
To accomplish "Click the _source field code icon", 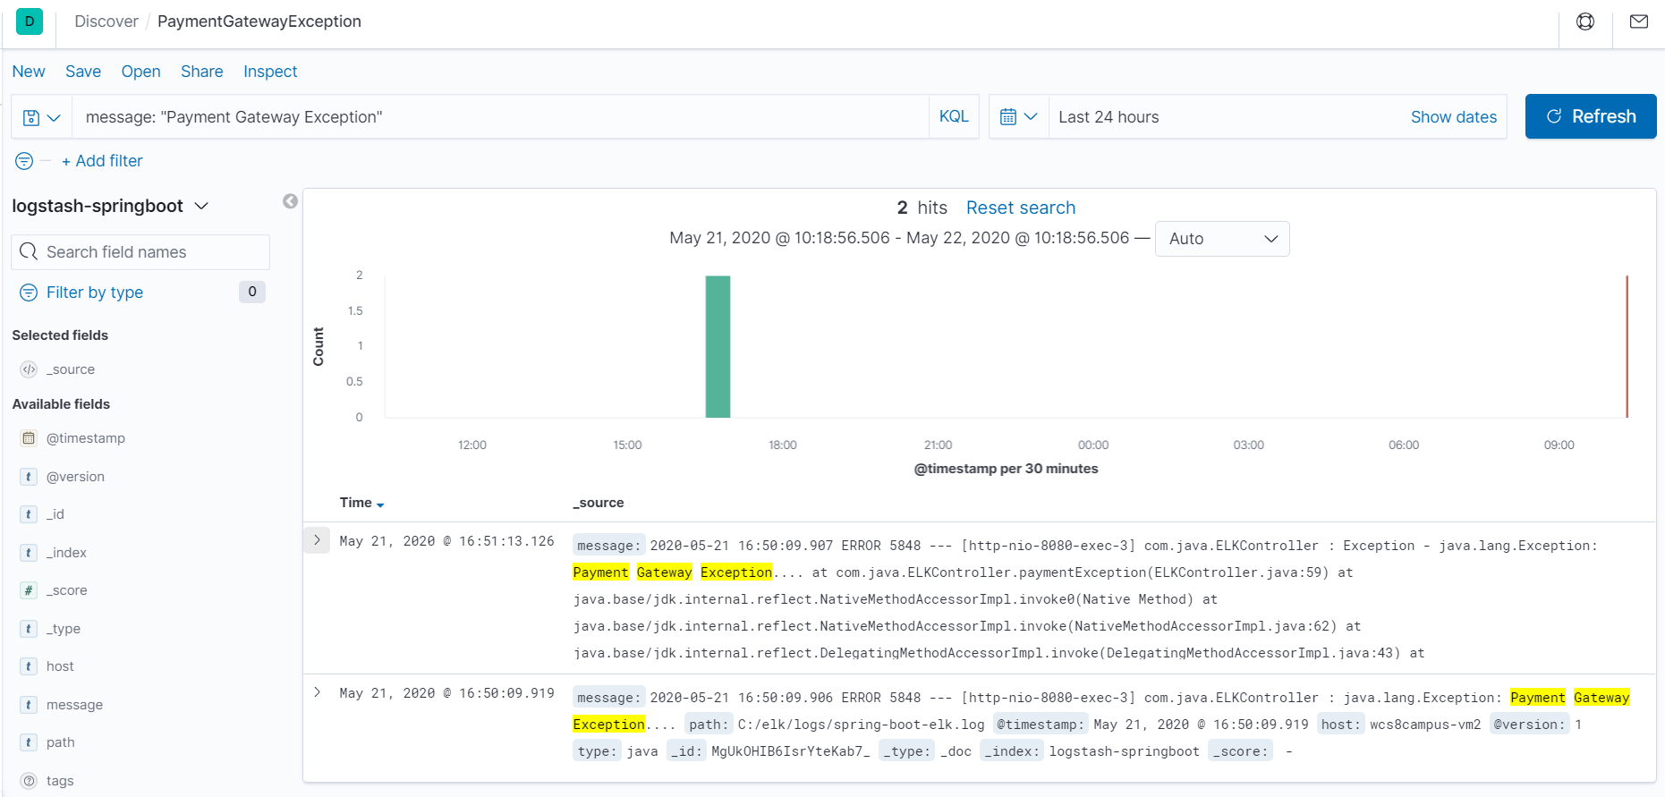I will pyautogui.click(x=29, y=369).
